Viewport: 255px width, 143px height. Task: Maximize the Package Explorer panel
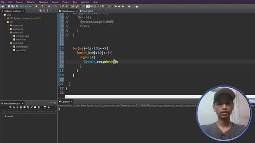(x=55, y=11)
